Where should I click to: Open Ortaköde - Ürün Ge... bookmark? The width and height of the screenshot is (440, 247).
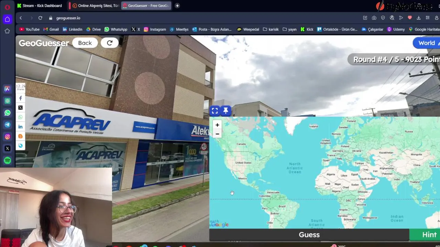coord(337,30)
